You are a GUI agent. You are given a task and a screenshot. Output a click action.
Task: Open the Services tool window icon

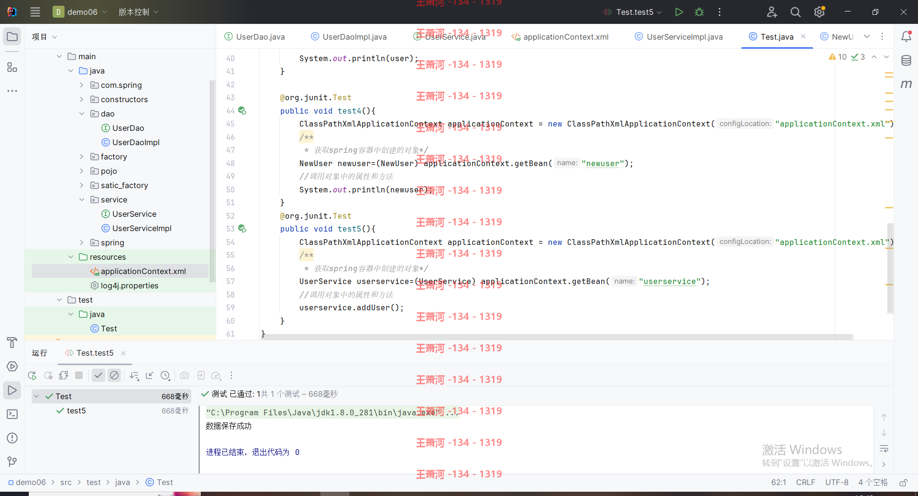(12, 366)
